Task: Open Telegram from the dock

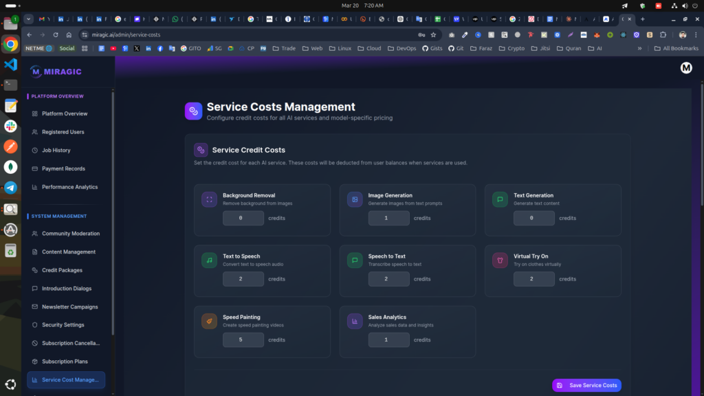Action: click(x=10, y=188)
